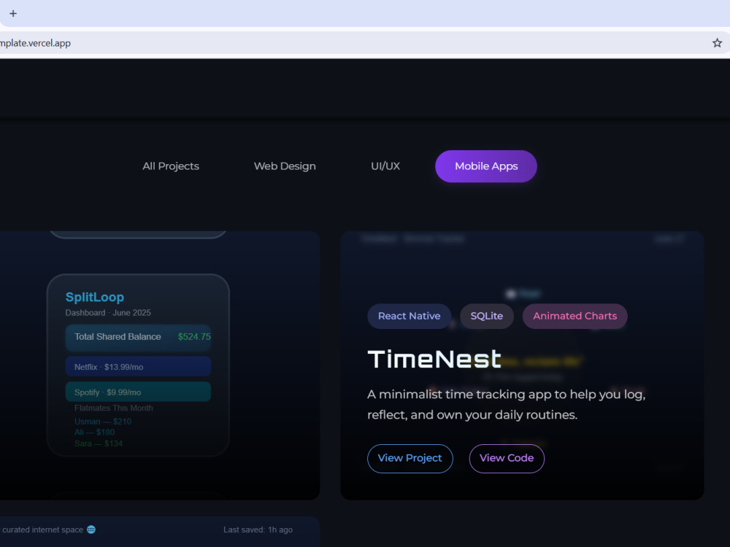Image resolution: width=730 pixels, height=547 pixels.
Task: Open the SplitLoop project card heading
Action: 94,298
